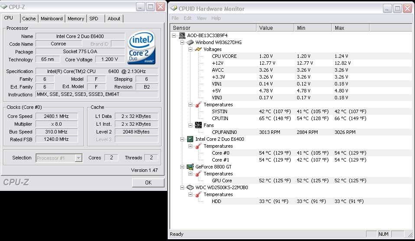The width and height of the screenshot is (415, 241).
Task: Collapse the AOD-BE13C33B9F4 root node
Action: tap(174, 35)
